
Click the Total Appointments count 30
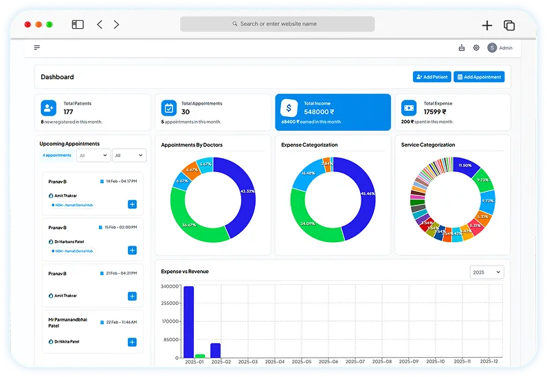pyautogui.click(x=186, y=112)
